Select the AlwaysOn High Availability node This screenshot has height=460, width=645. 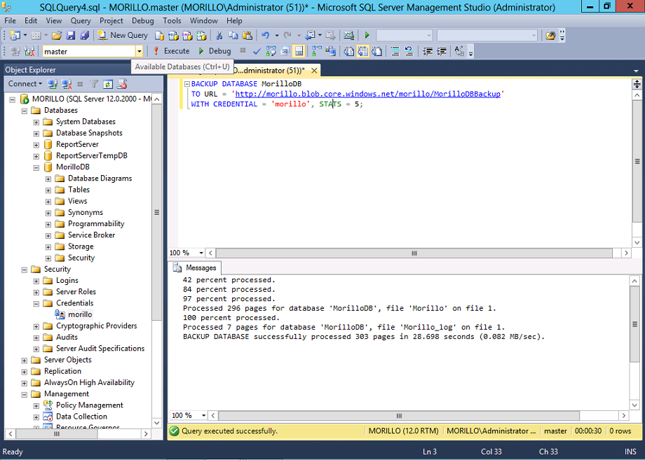(89, 383)
